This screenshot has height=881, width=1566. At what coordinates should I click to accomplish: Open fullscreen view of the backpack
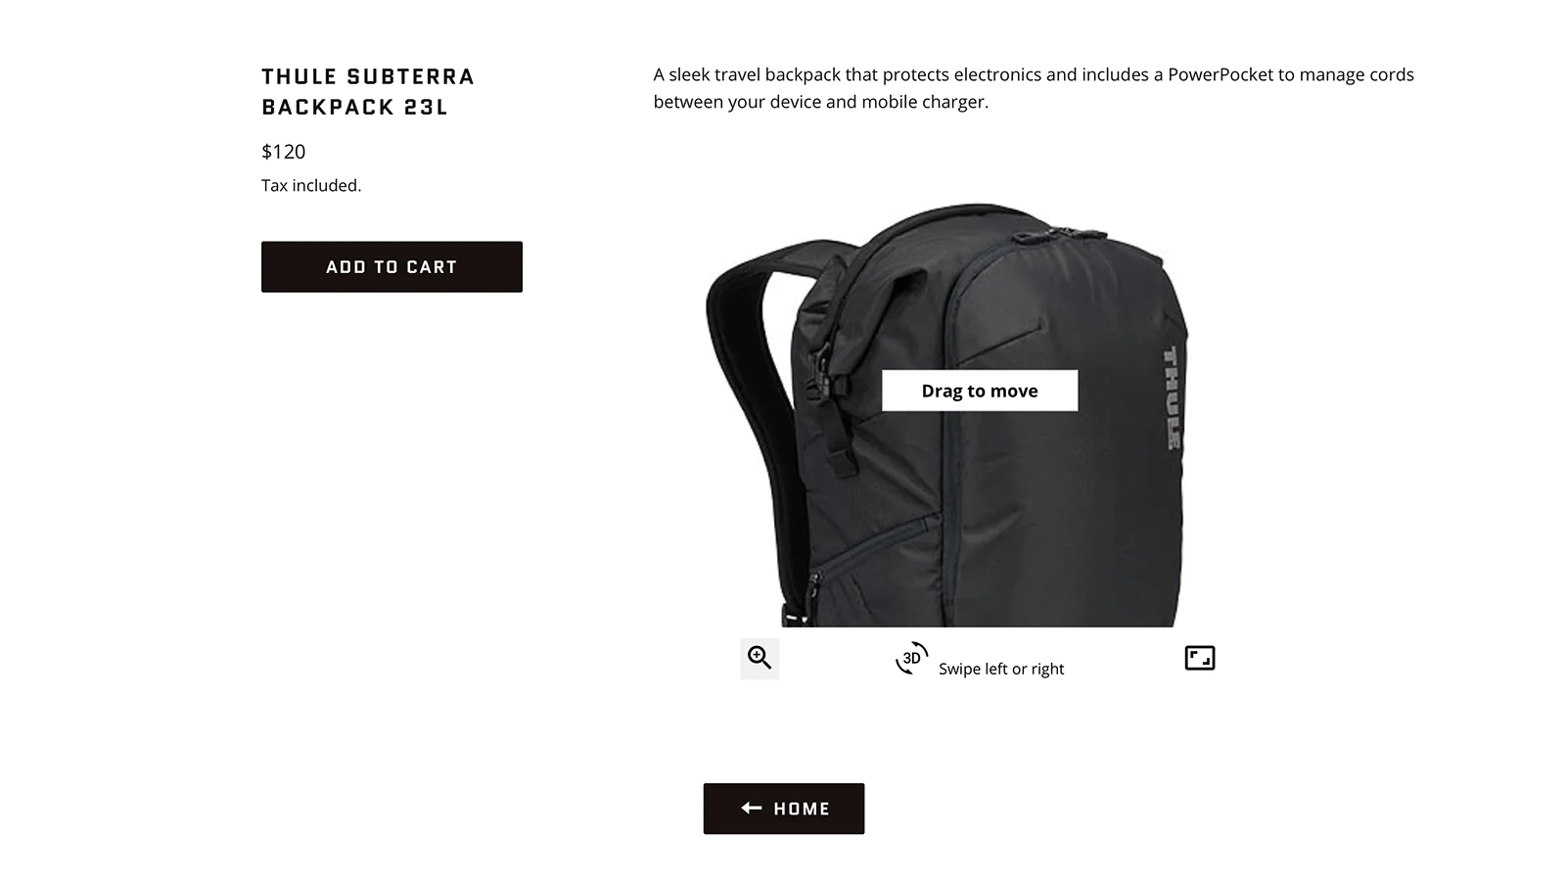pos(1199,658)
